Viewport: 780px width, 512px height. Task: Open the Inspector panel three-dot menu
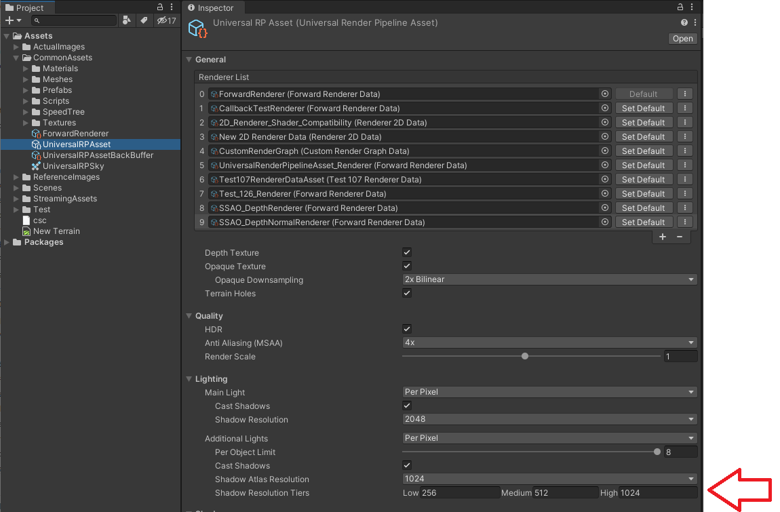click(692, 7)
